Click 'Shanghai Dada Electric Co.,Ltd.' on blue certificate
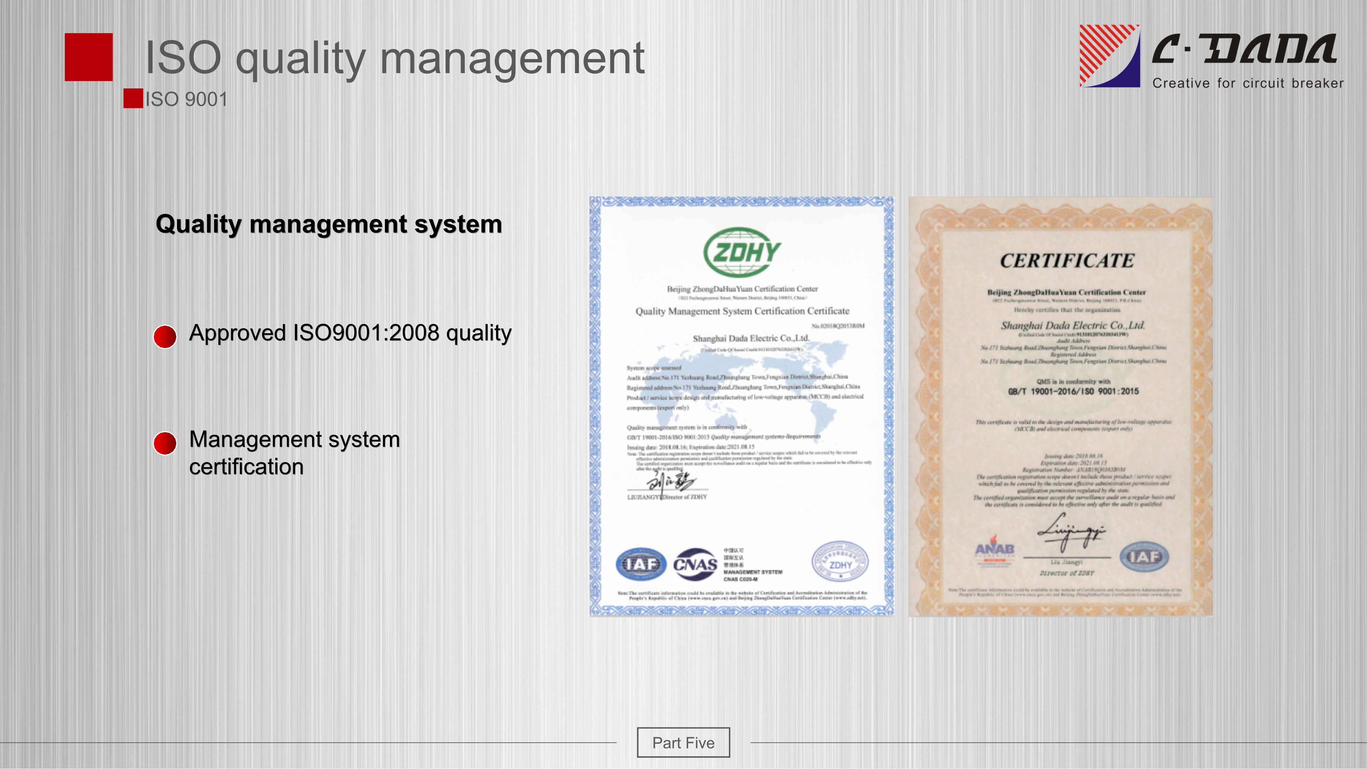1367x769 pixels. point(751,339)
